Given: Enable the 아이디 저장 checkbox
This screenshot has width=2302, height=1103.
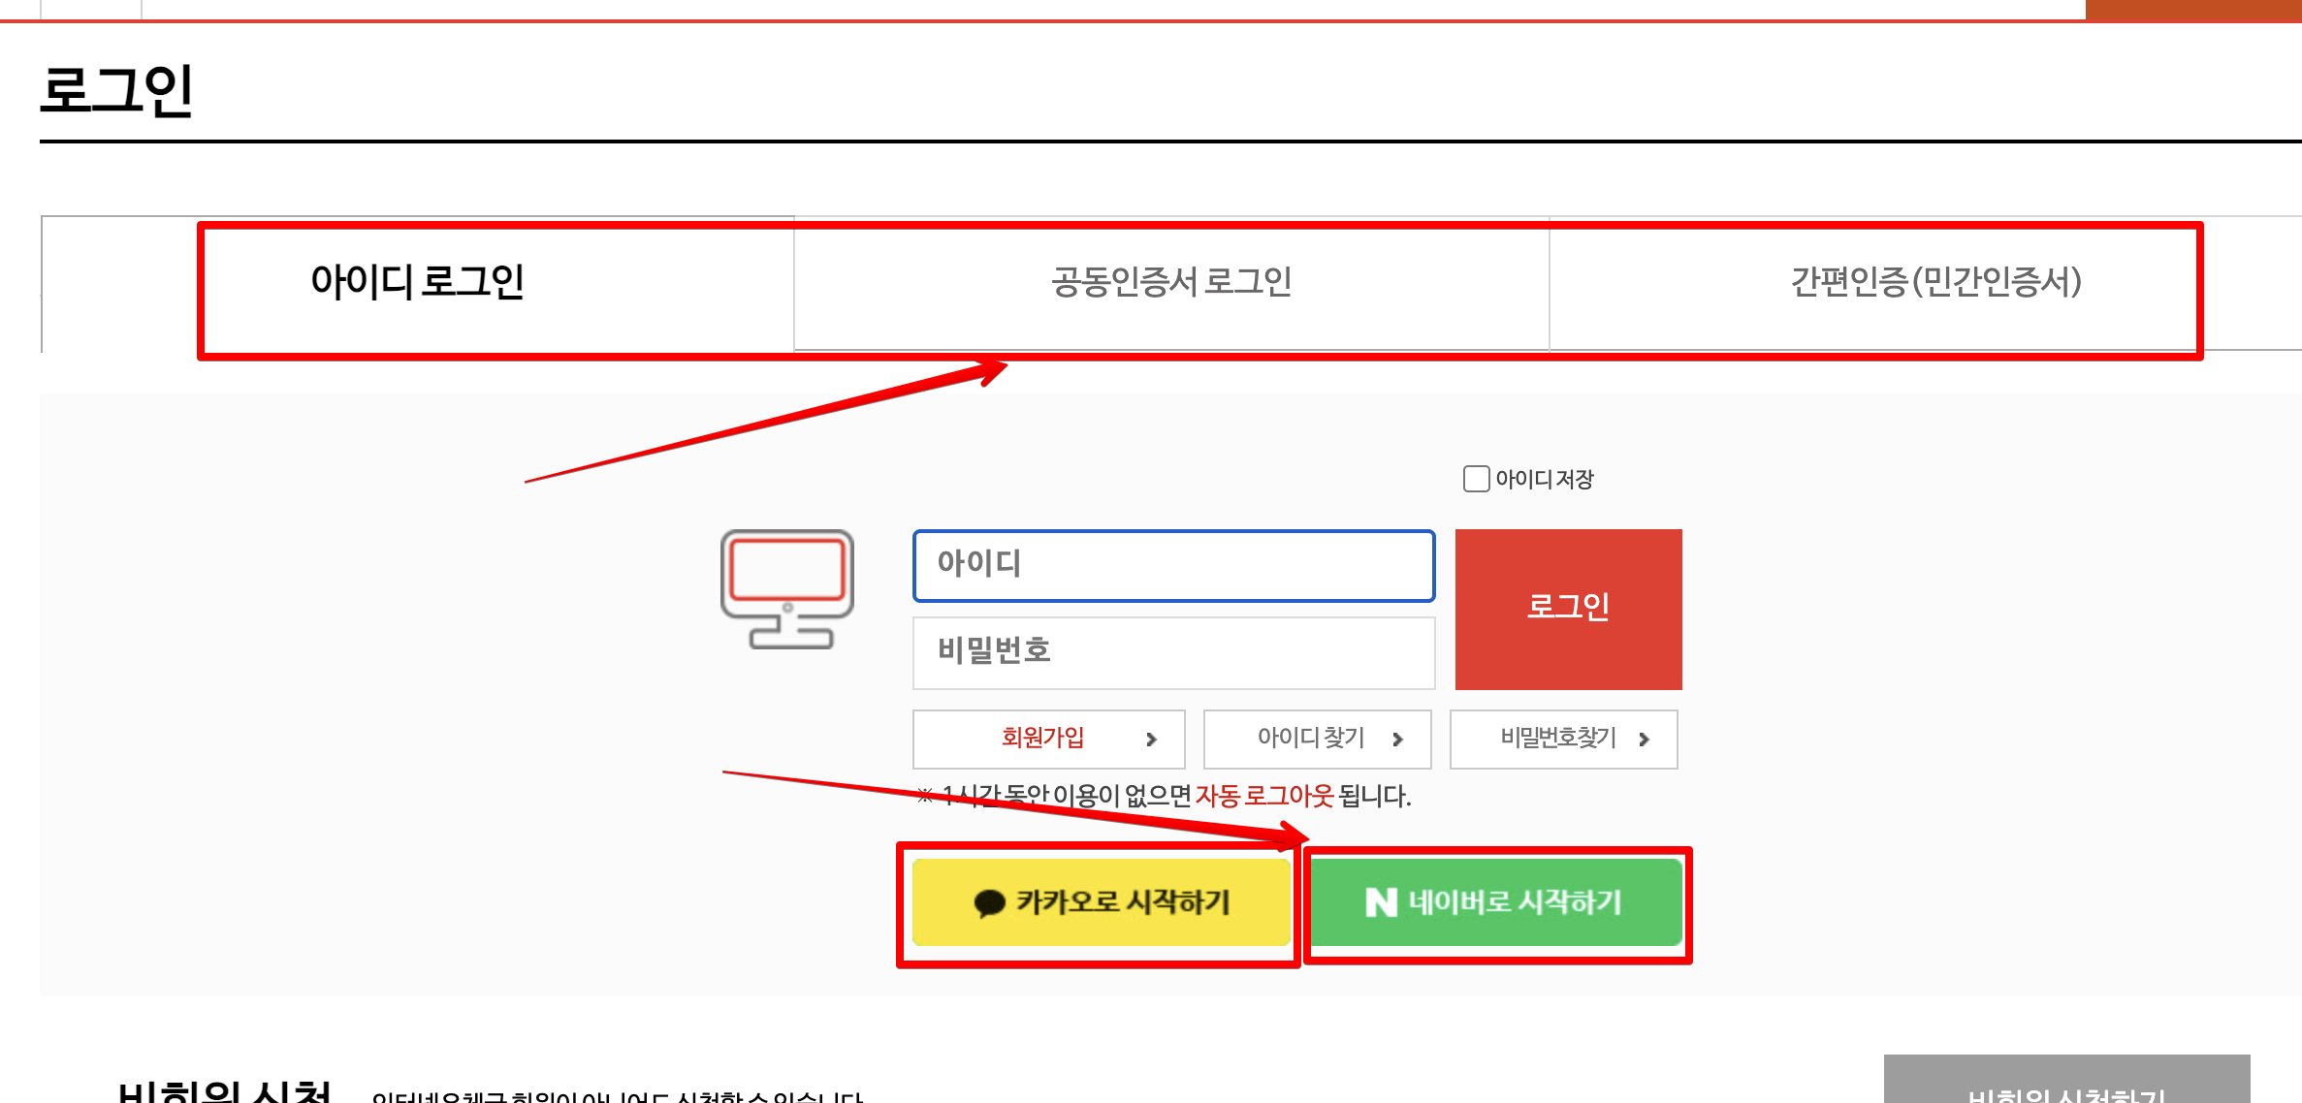Looking at the screenshot, I should coord(1475,478).
